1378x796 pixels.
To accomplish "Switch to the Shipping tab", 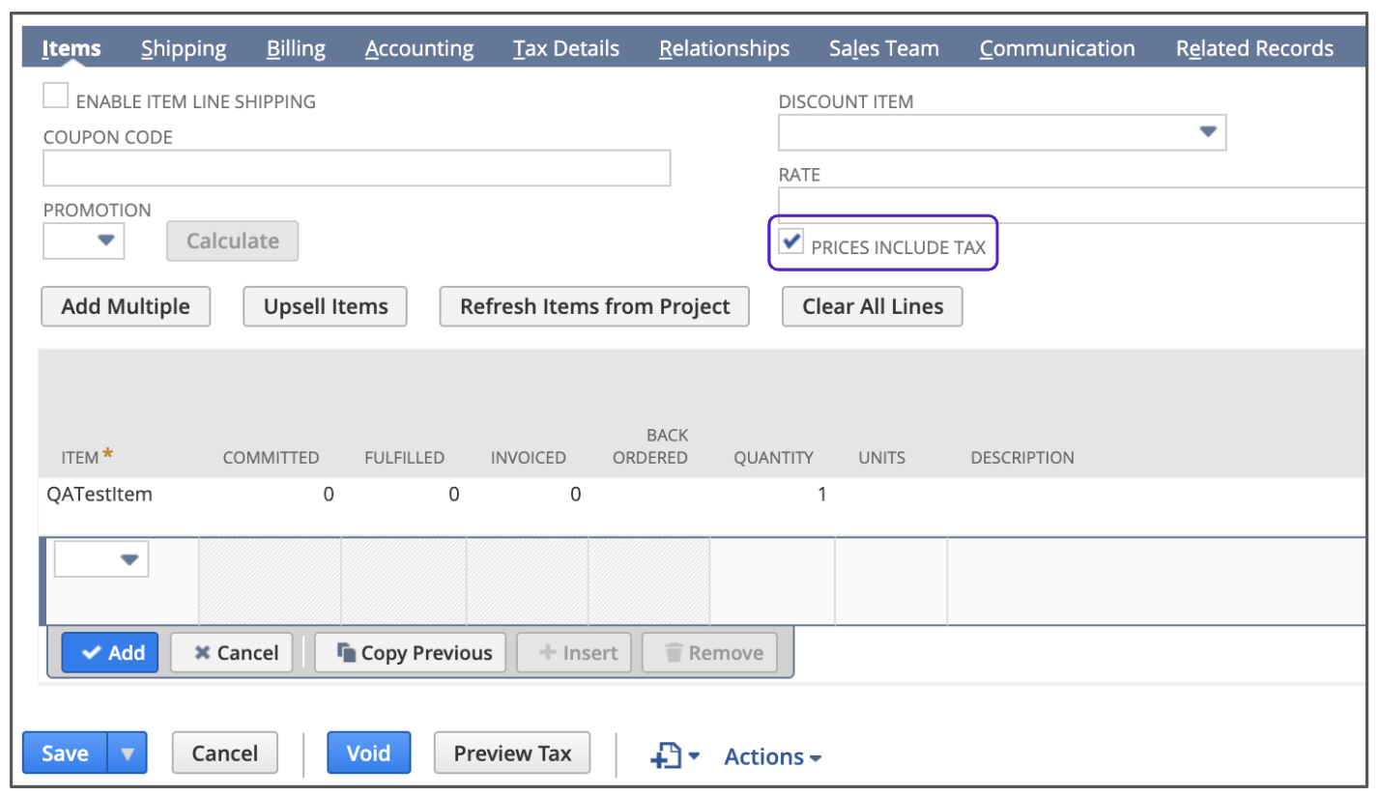I will coord(184,48).
